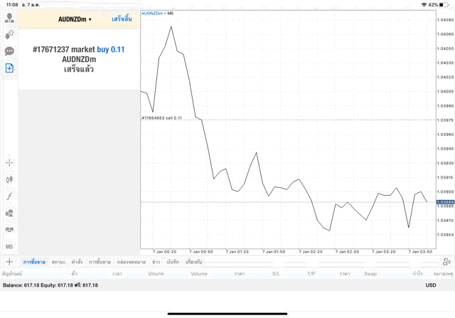The width and height of the screenshot is (455, 318).
Task: Open the candlestick chart type icon
Action: pos(9,179)
